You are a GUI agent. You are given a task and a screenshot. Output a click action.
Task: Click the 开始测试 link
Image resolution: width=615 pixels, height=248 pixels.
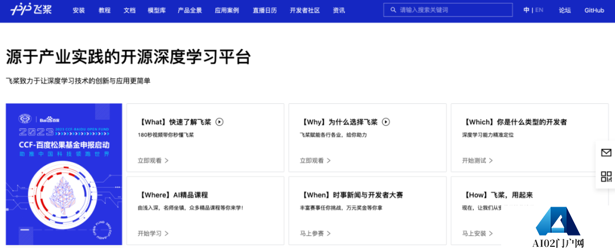tap(474, 161)
